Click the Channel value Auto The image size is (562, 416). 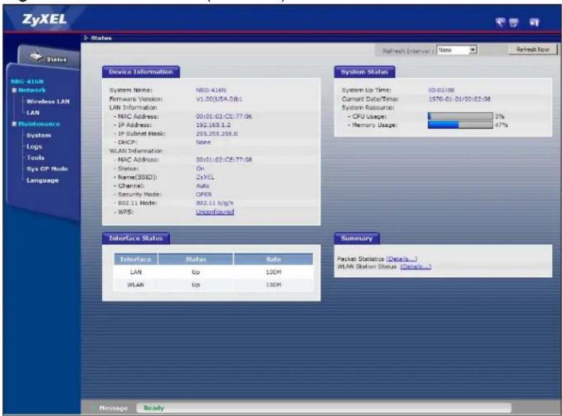click(x=203, y=186)
